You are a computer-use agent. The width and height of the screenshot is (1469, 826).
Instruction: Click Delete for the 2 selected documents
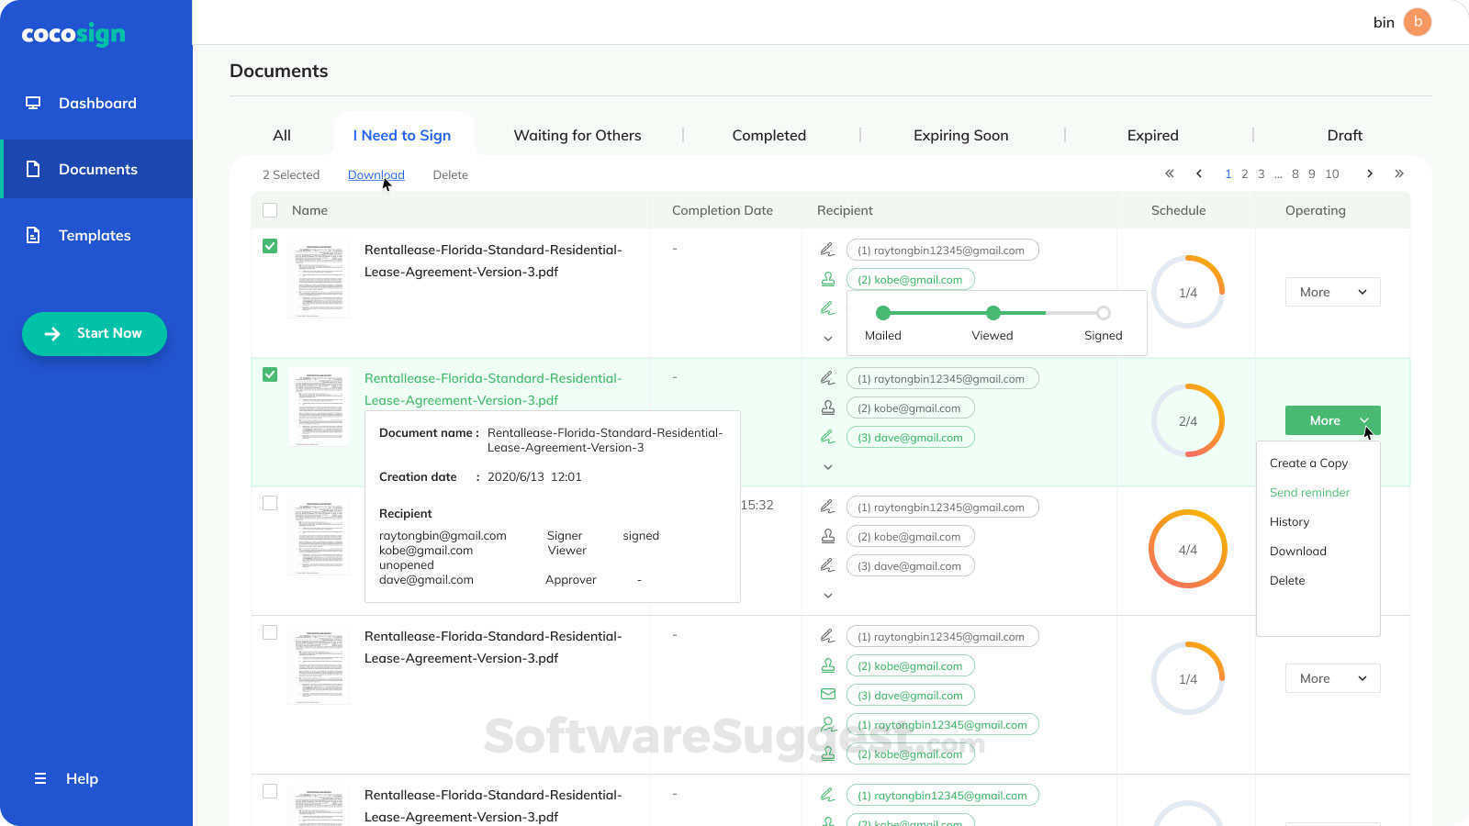point(450,174)
